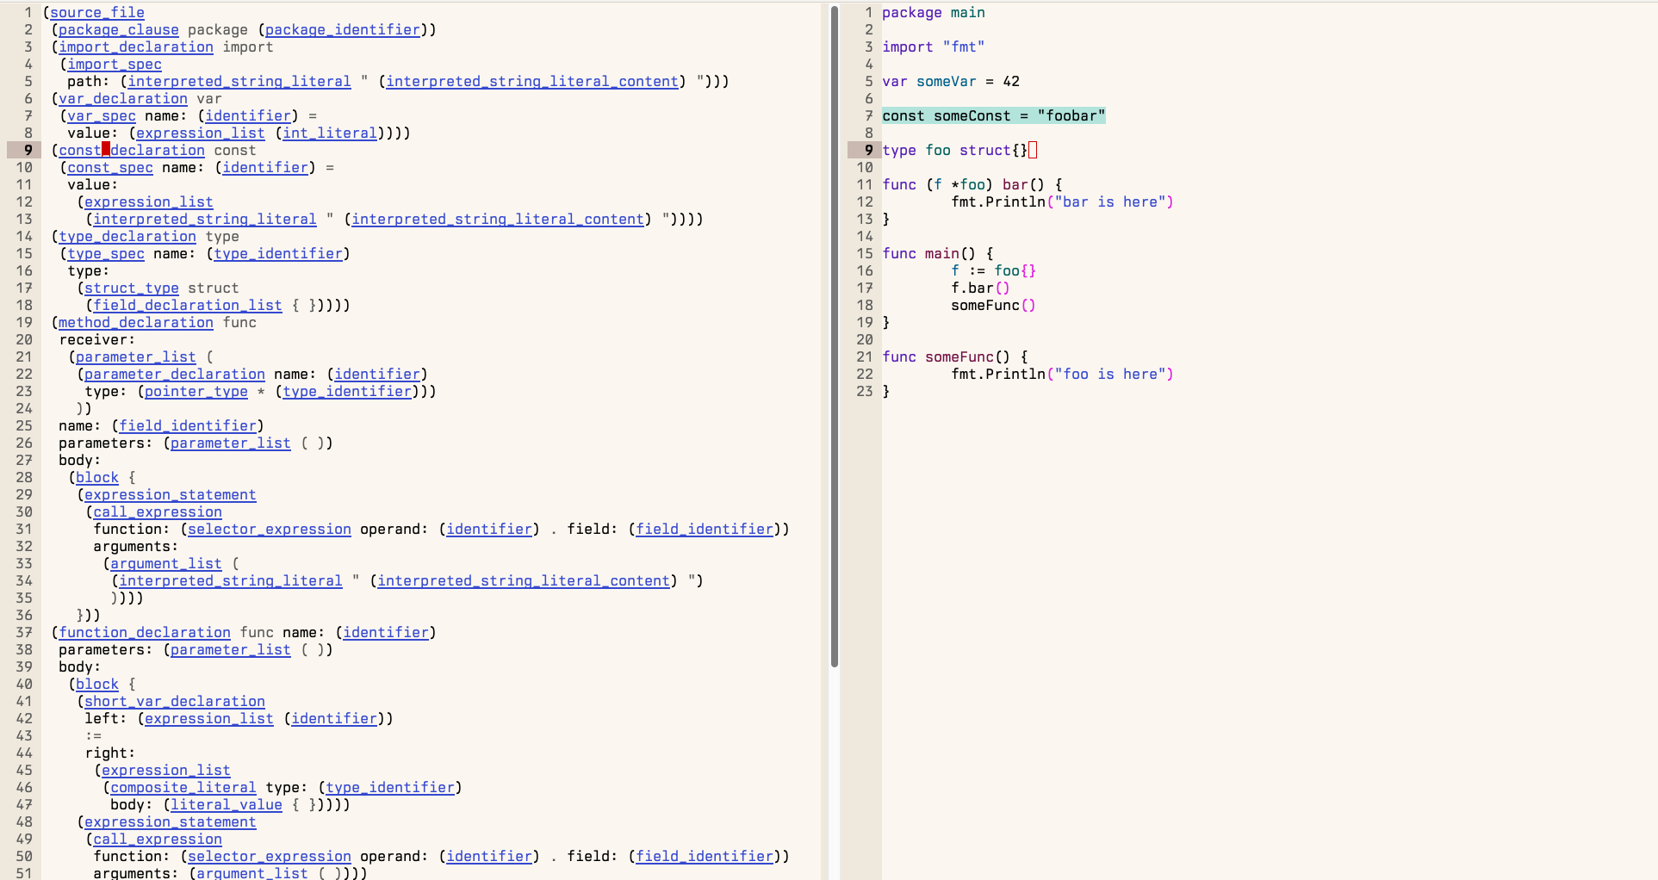This screenshot has height=880, width=1658.
Task: Click parameter_list link on line 21
Action: coord(136,357)
